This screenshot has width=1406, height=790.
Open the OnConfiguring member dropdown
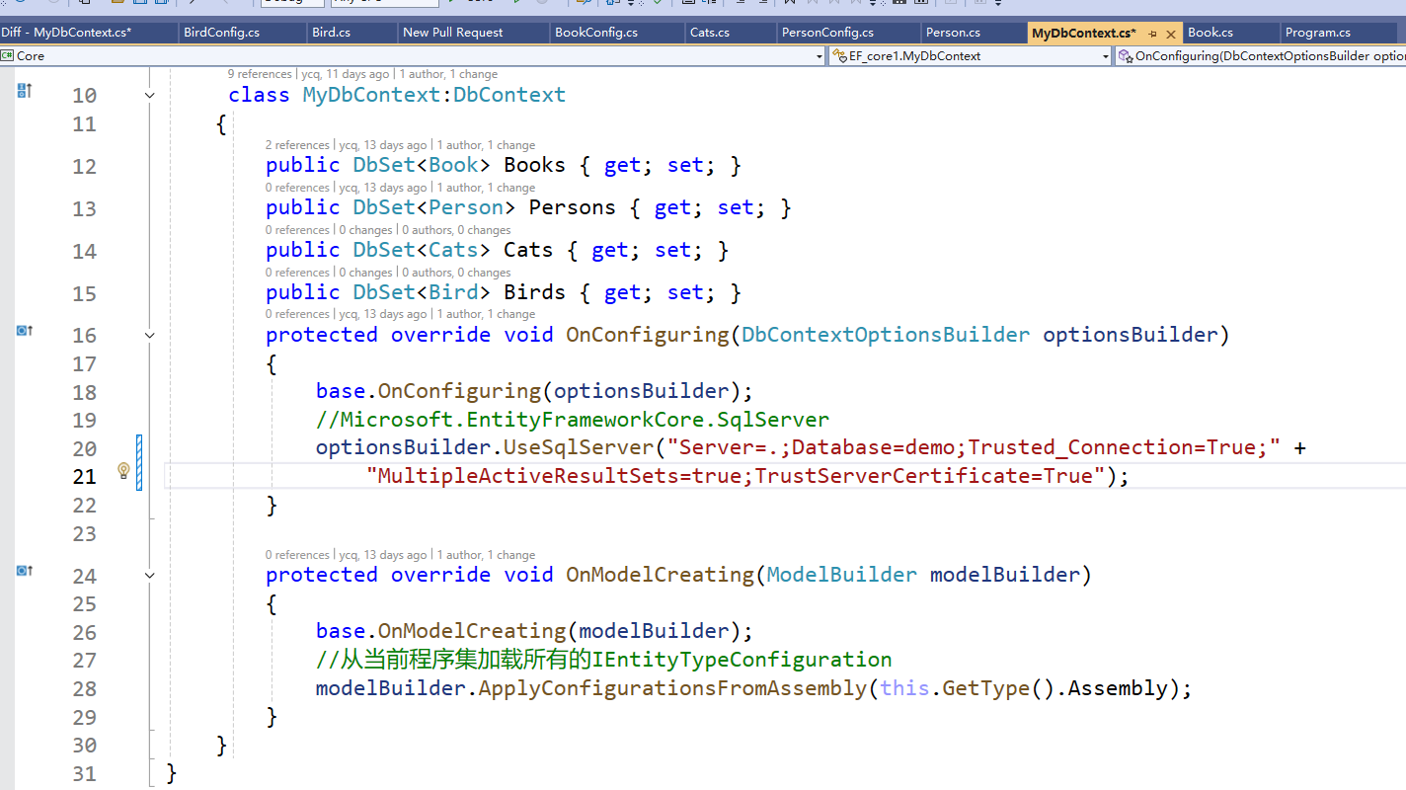[1254, 55]
